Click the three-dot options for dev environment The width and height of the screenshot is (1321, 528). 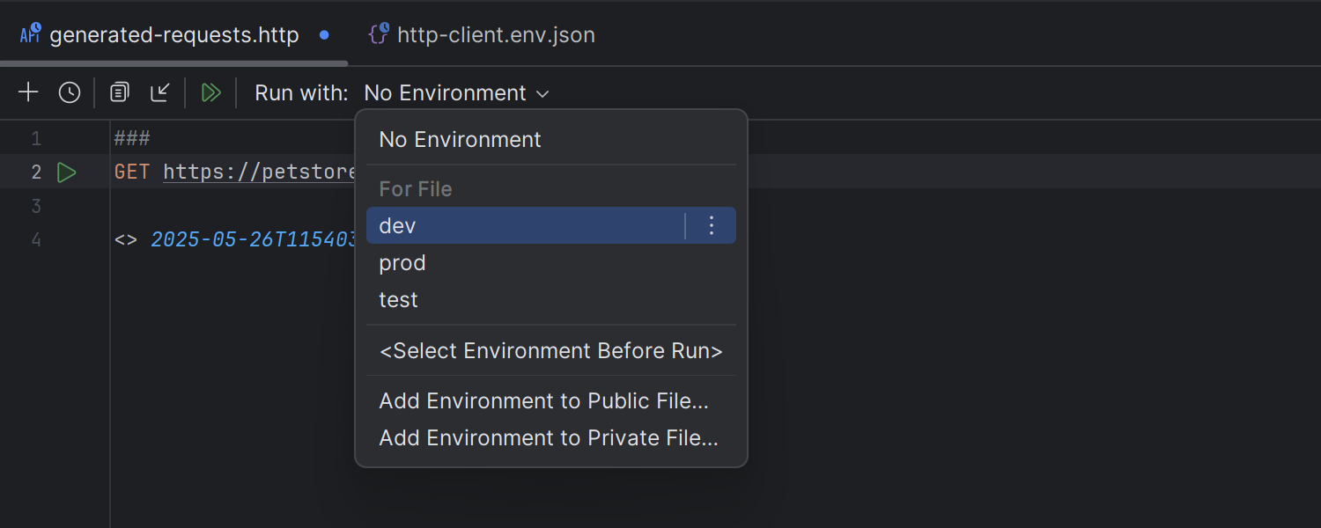(712, 226)
